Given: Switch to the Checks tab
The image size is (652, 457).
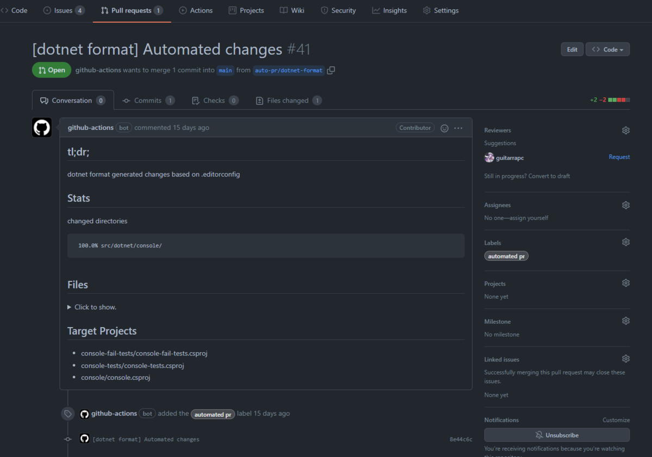Looking at the screenshot, I should click(x=215, y=101).
